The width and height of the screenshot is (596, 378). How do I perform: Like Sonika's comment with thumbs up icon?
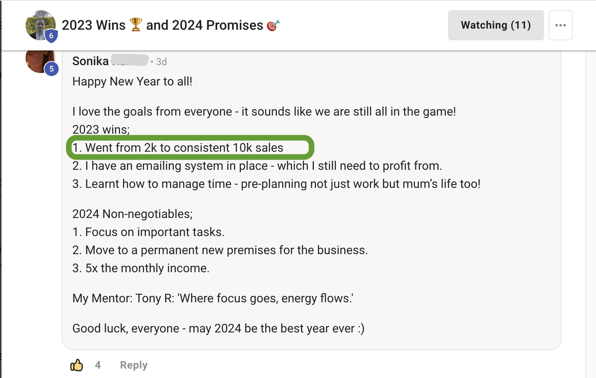click(77, 365)
